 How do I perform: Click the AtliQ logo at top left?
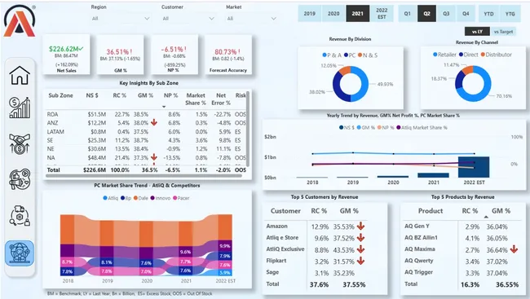tap(20, 21)
